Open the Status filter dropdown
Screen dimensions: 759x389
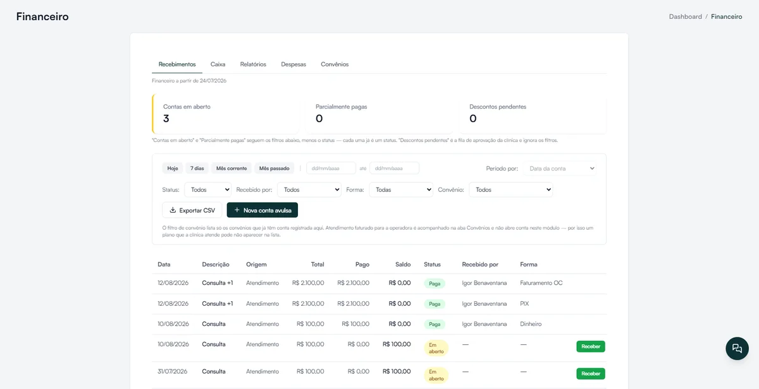click(208, 189)
